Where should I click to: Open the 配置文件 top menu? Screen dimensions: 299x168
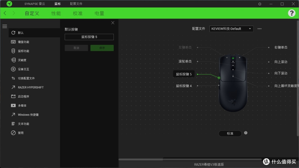pos(76,4)
